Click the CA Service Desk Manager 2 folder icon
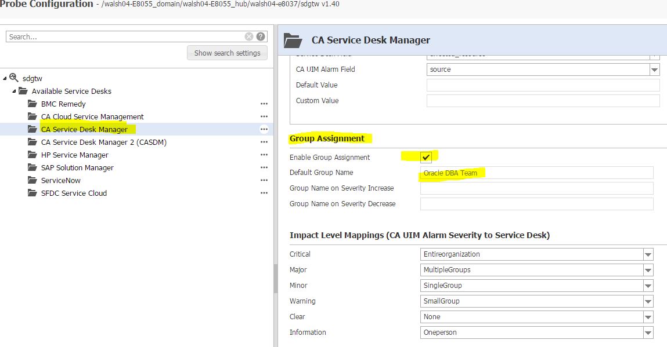 click(33, 142)
